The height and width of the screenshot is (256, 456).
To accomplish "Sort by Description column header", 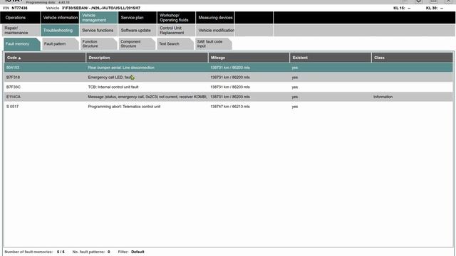I will click(x=147, y=58).
